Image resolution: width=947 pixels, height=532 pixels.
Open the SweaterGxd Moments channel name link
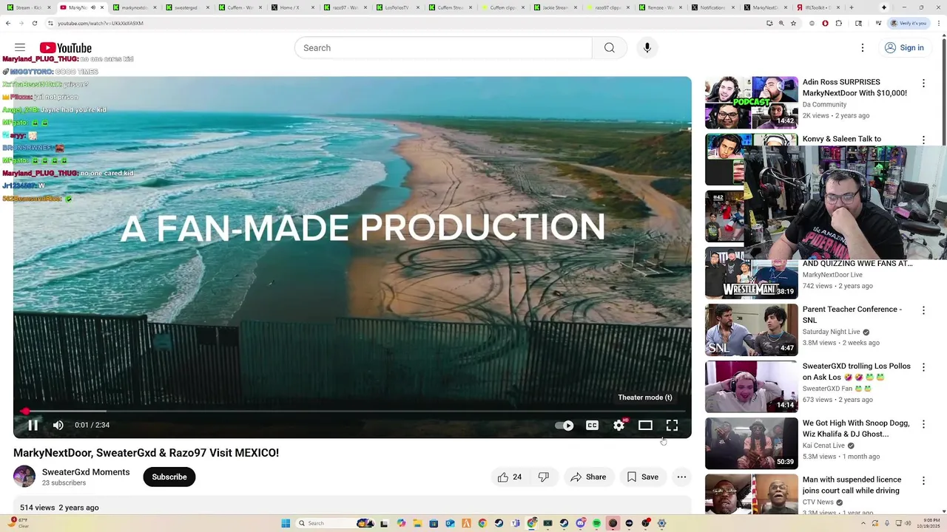point(86,472)
